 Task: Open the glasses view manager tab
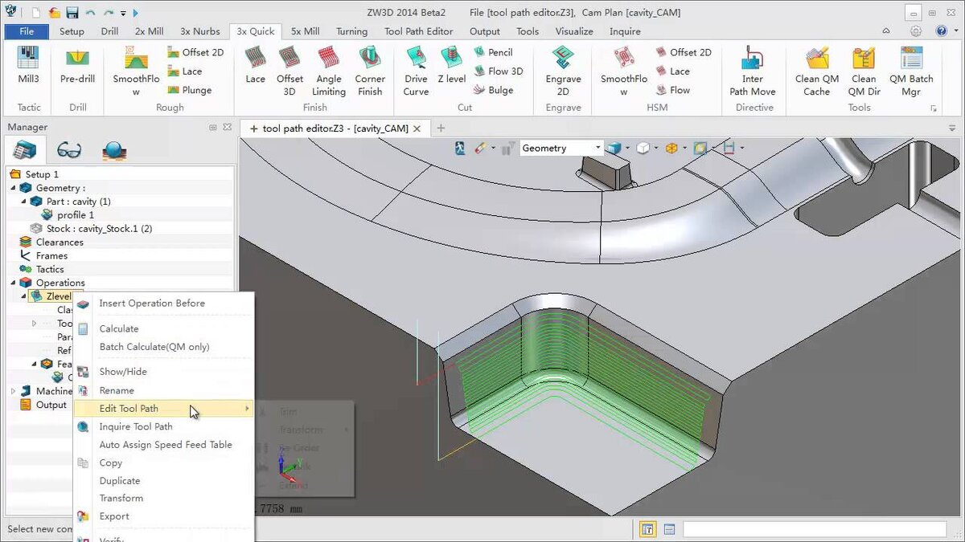69,150
